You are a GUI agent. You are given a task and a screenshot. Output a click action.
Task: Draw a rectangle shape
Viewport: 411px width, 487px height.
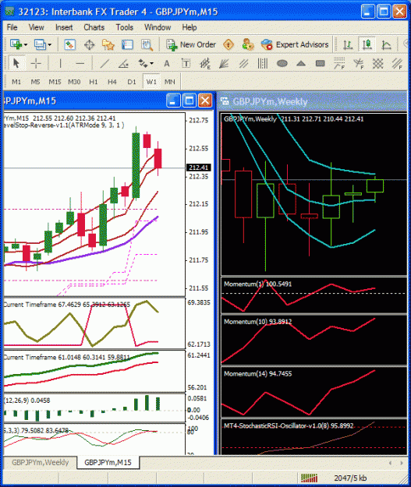[x=320, y=63]
